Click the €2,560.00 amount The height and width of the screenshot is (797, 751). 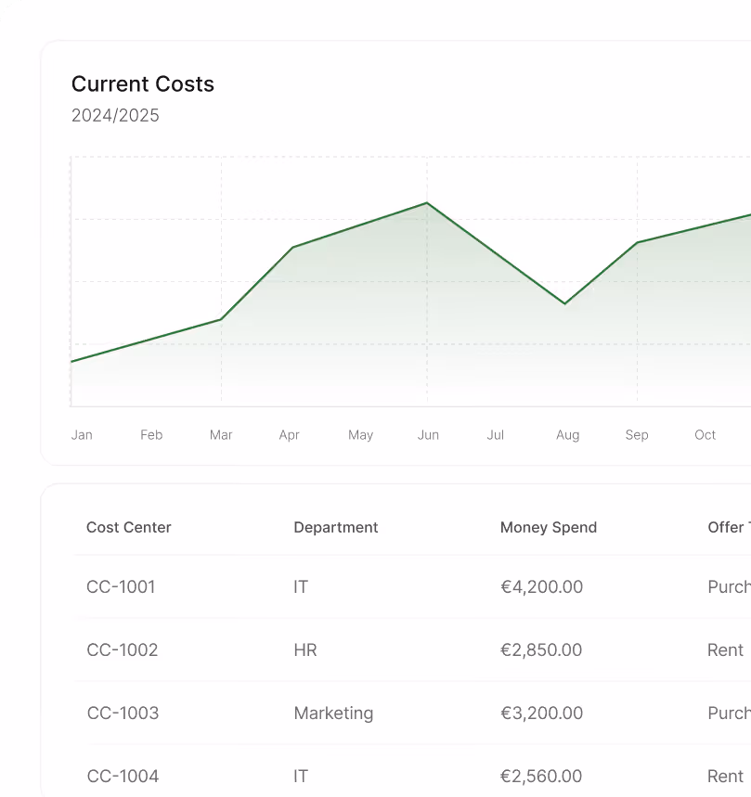pyautogui.click(x=541, y=777)
